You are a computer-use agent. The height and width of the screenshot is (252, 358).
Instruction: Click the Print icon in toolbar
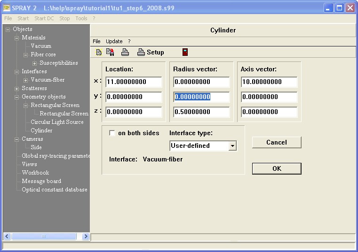125,52
